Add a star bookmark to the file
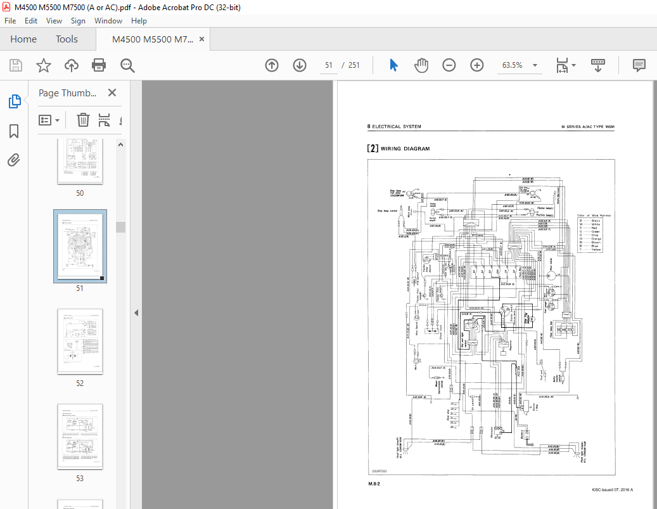 coord(44,65)
